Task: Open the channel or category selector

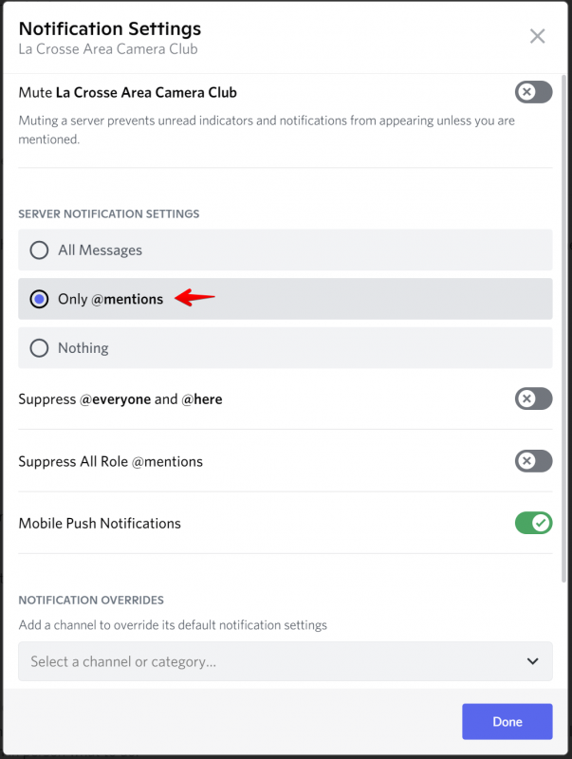Action: click(x=285, y=661)
